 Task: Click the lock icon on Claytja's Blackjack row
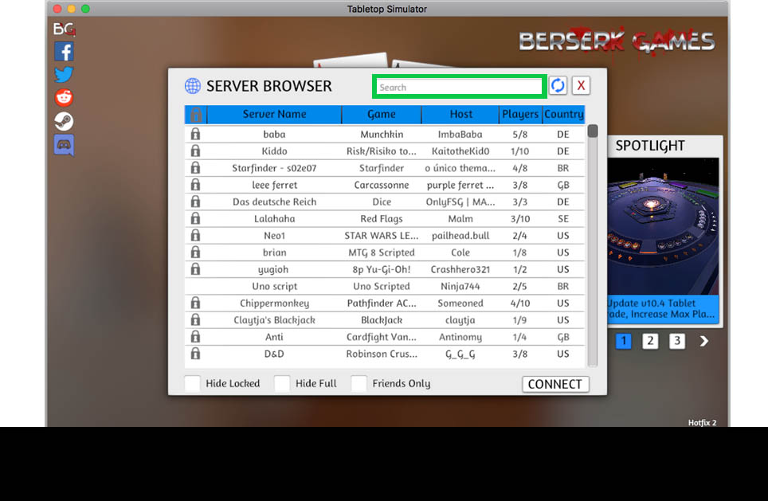[x=195, y=320]
